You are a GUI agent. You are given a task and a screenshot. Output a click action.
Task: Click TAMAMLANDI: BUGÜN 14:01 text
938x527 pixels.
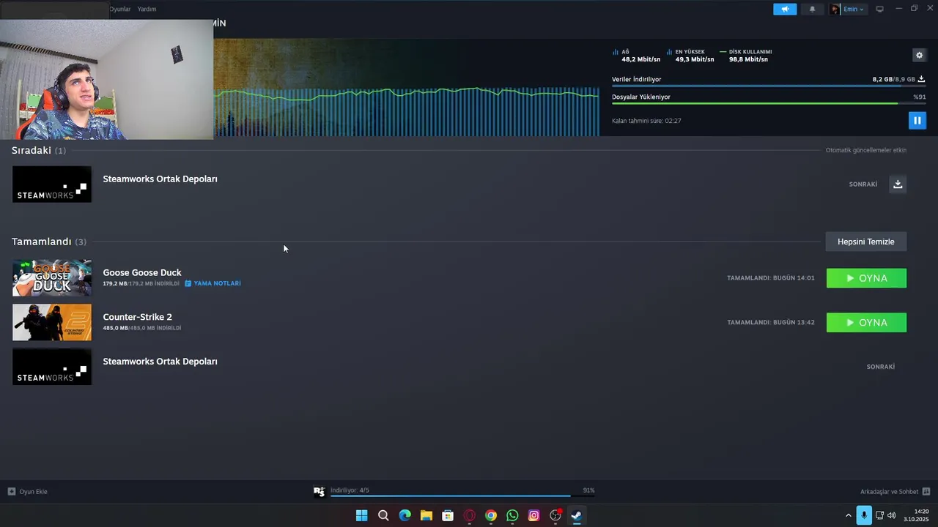(x=771, y=278)
